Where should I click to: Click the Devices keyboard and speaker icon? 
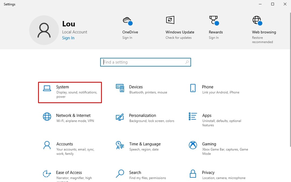click(120, 88)
